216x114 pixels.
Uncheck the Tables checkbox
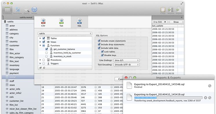click(x=44, y=38)
